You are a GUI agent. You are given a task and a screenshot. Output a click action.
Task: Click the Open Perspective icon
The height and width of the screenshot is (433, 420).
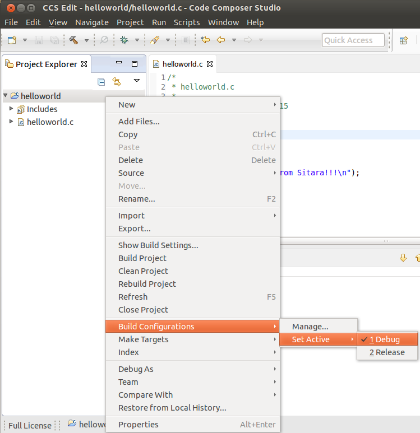[404, 40]
